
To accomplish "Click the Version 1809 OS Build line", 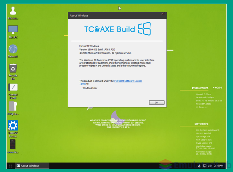I will coord(97,49).
